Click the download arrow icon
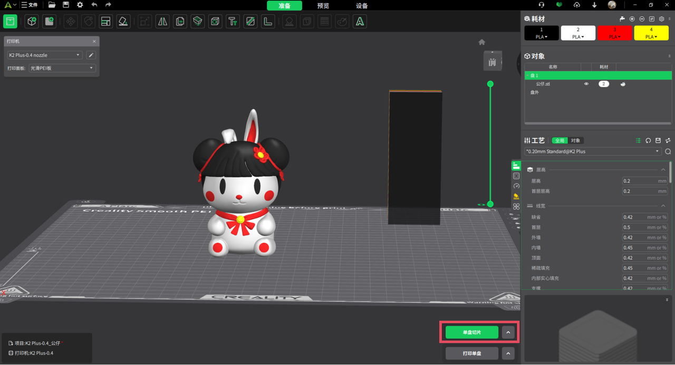 (x=594, y=5)
